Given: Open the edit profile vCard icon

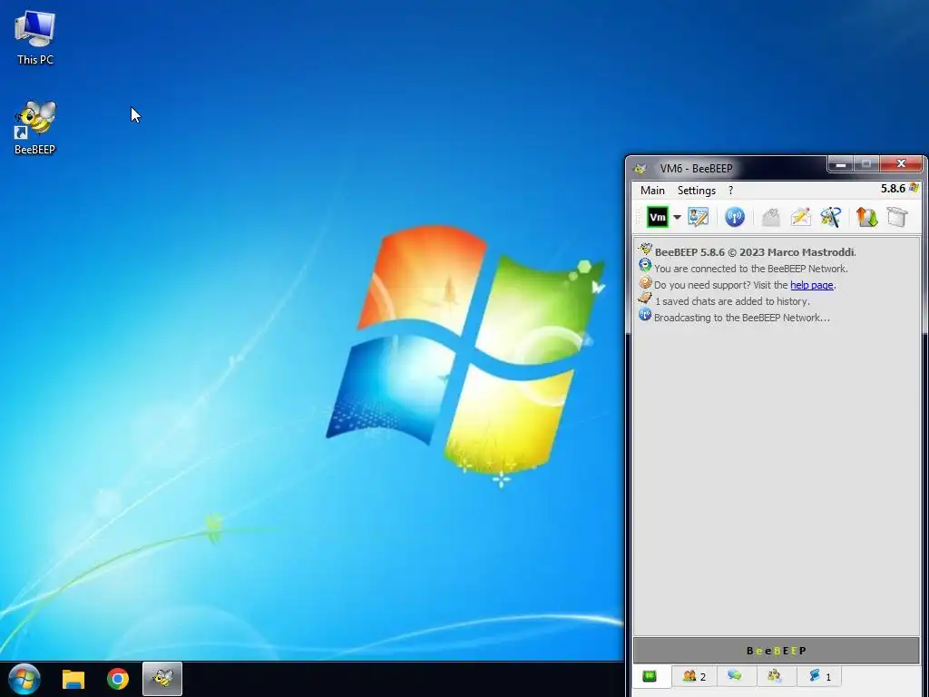Looking at the screenshot, I should (x=699, y=217).
